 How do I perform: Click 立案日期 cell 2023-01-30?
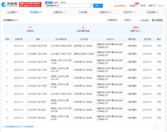[x=19, y=86]
